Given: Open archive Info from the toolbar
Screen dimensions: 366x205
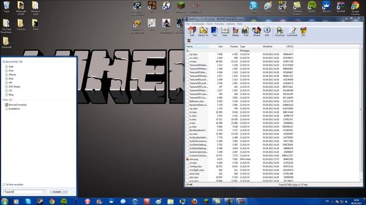Looking at the screenshot, I should pos(267,31).
